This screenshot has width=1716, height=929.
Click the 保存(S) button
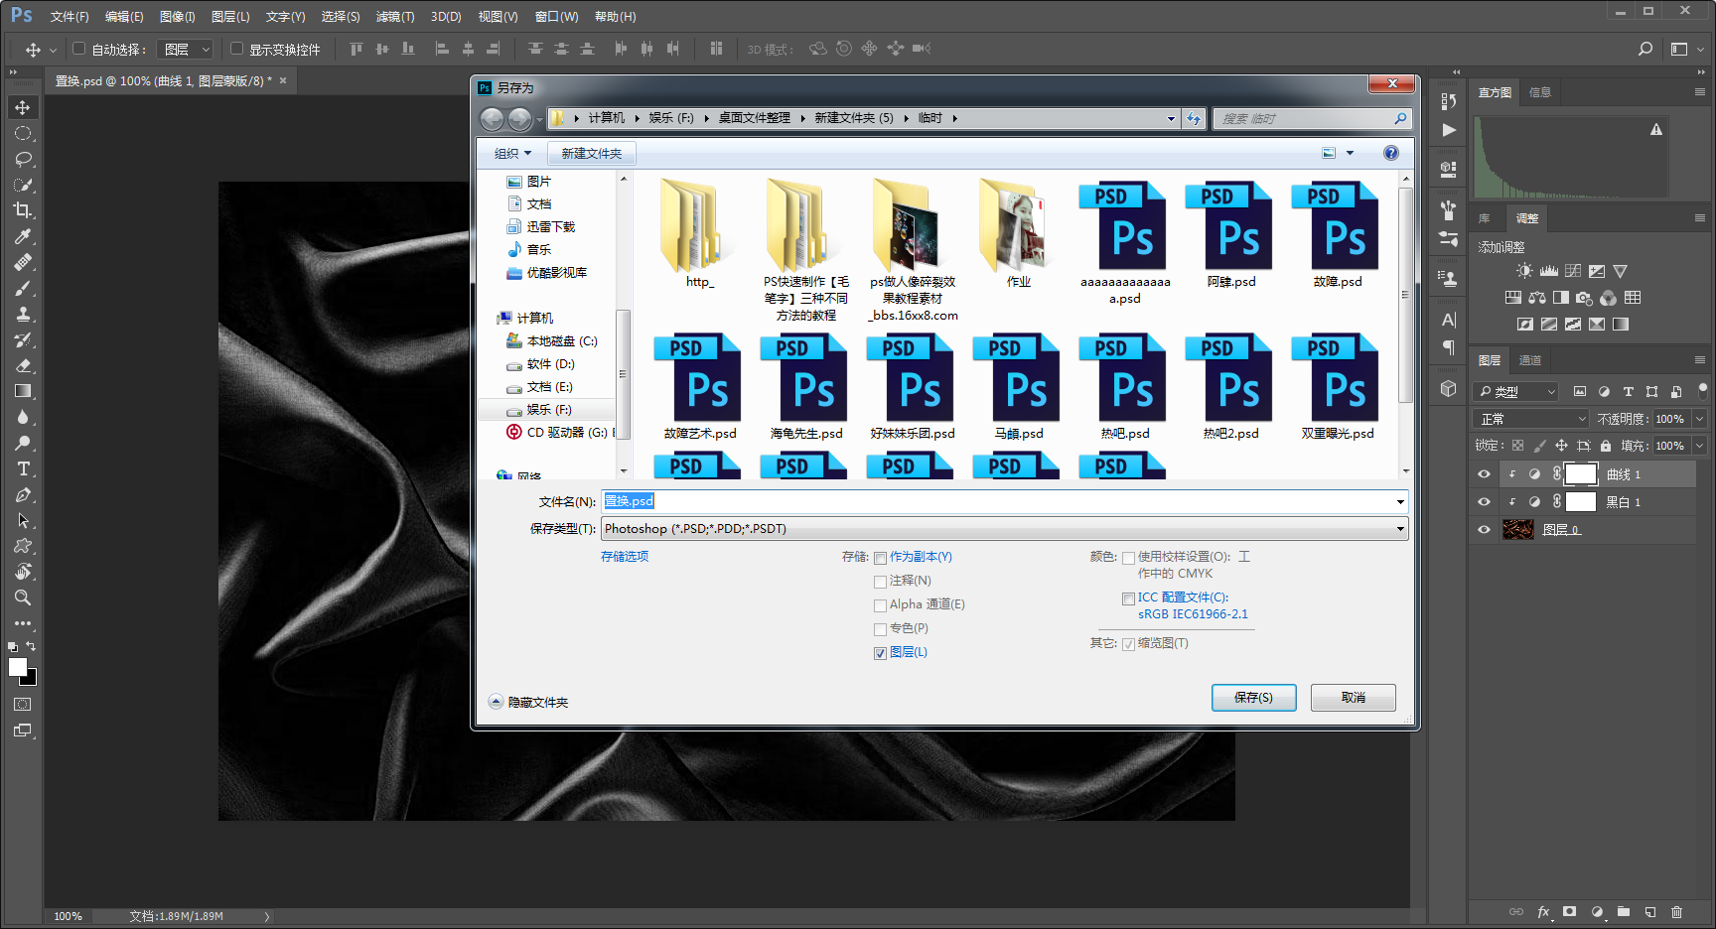[1254, 698]
